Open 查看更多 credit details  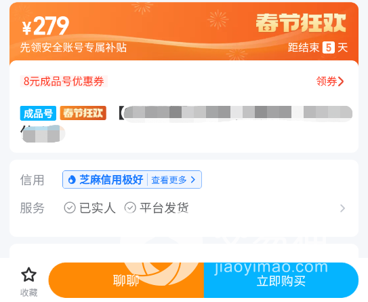169,180
